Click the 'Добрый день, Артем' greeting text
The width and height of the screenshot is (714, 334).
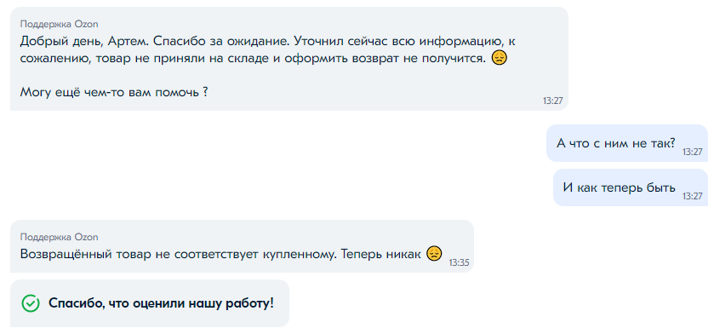pos(85,42)
